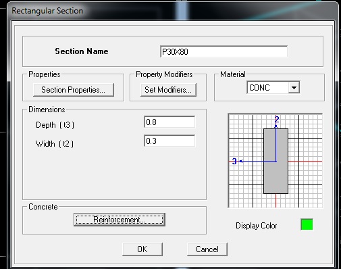This screenshot has height=269, width=341.
Task: Click the Display Color label
Action: point(257,226)
